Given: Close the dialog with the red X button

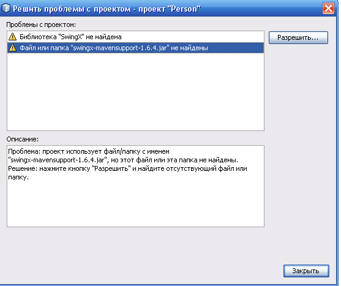Looking at the screenshot, I should (328, 8).
